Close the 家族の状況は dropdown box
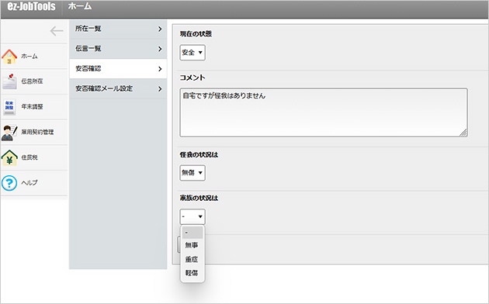The image size is (489, 304). click(192, 216)
